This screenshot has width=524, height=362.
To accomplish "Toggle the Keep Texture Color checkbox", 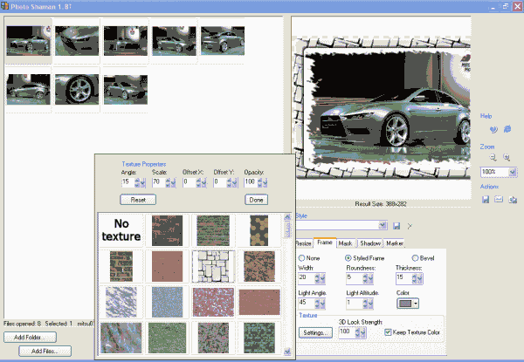I will (x=389, y=332).
